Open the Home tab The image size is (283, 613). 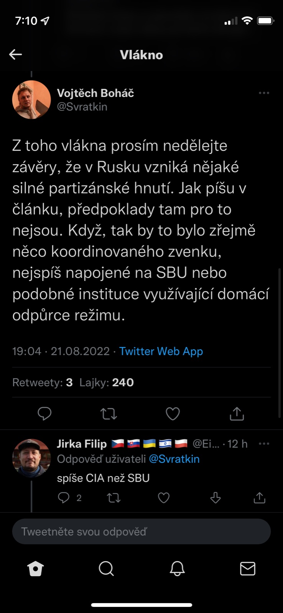pos(36,569)
